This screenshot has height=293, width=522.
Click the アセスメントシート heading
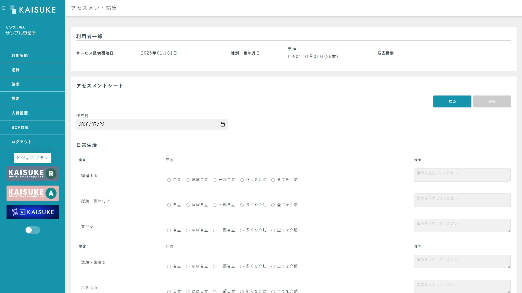pos(100,86)
